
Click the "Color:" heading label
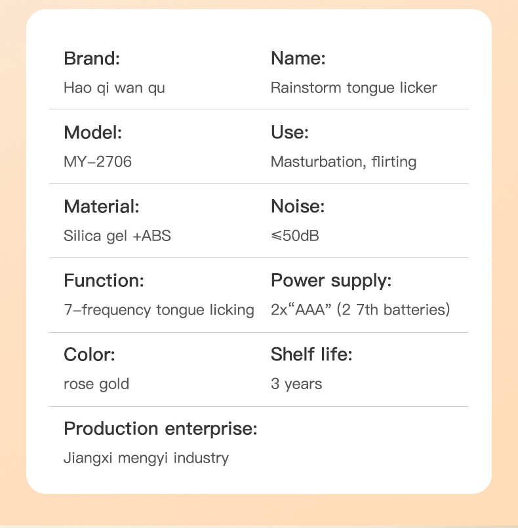click(x=89, y=354)
